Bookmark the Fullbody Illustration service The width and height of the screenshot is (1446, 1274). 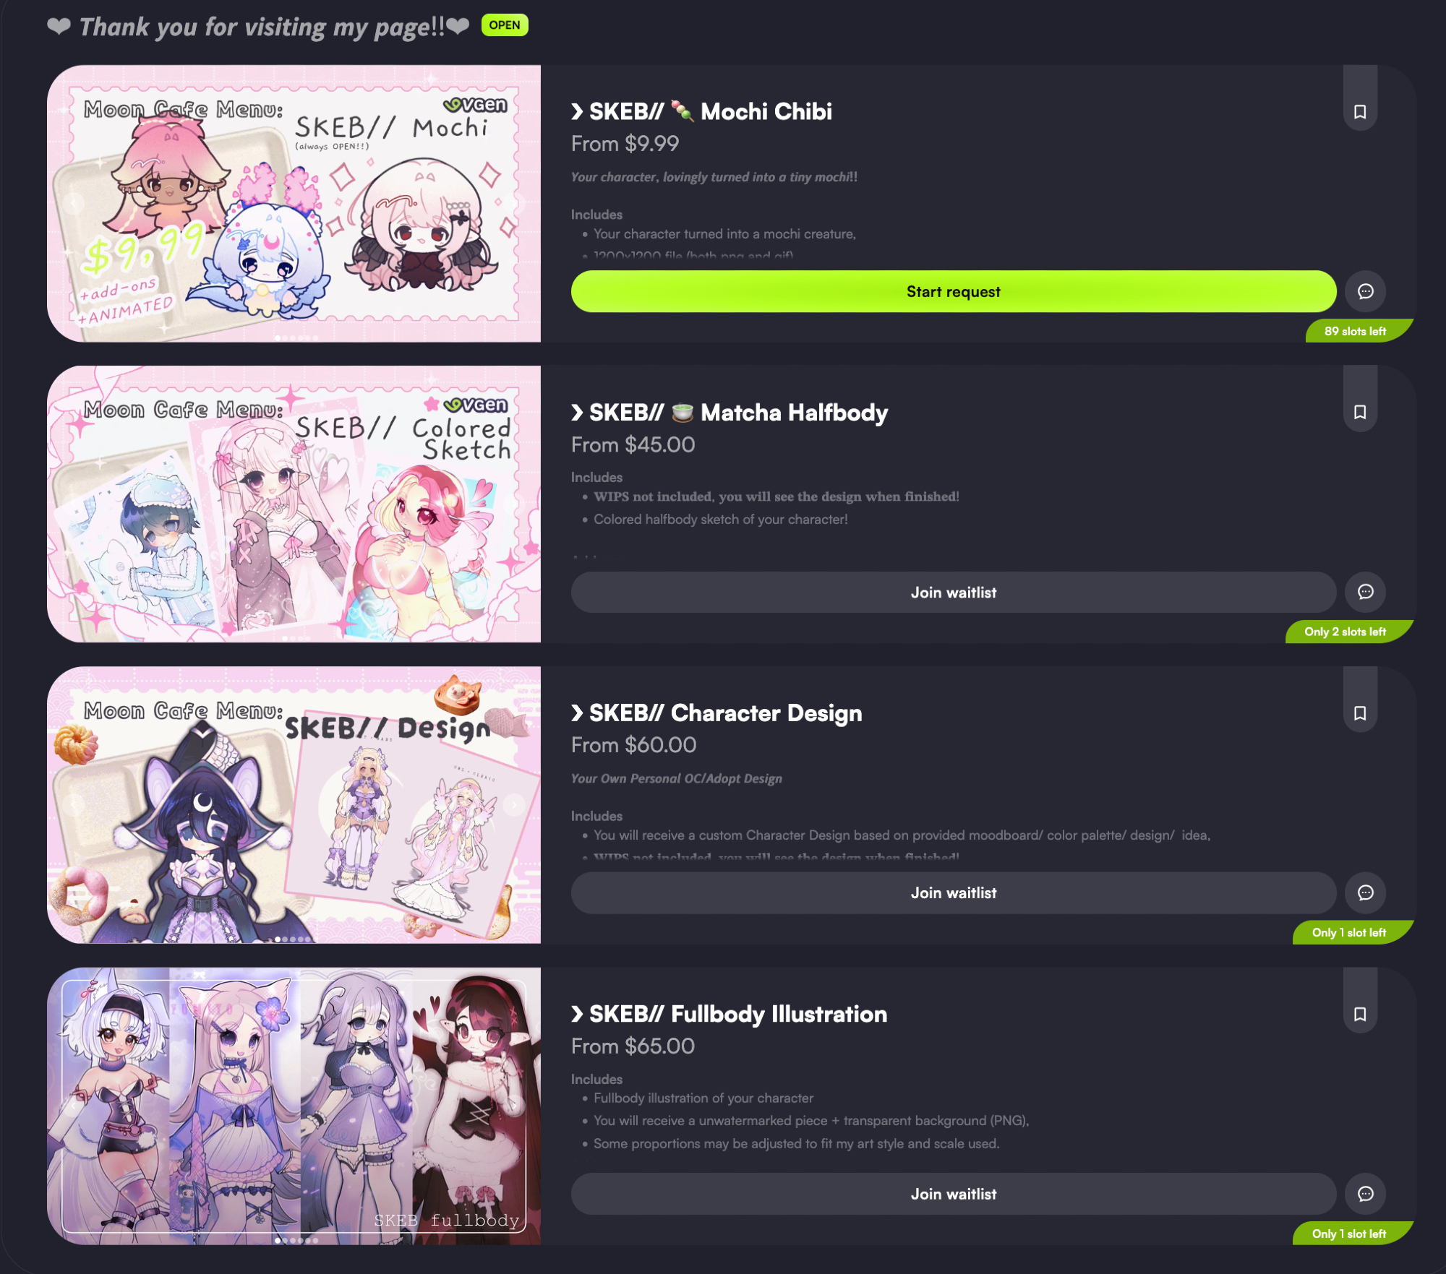[1360, 1014]
